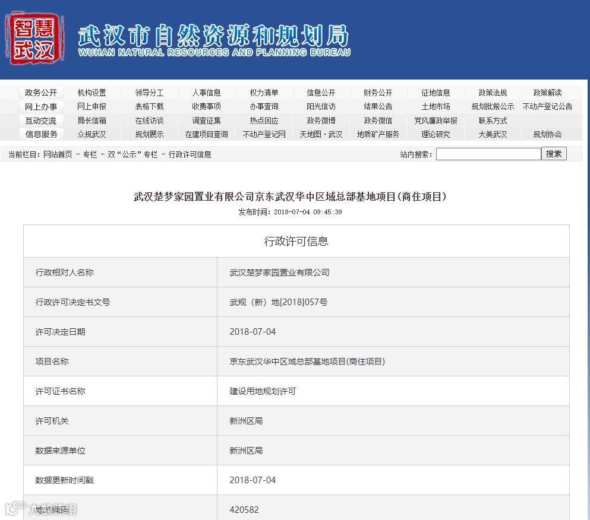Viewport: 590px width, 520px height.
Task: View 征地信息 page
Action: [x=436, y=93]
